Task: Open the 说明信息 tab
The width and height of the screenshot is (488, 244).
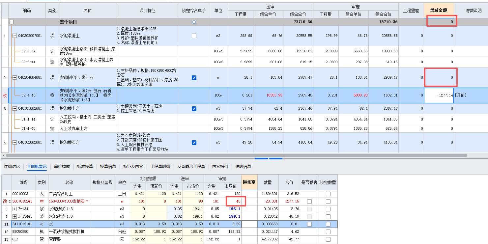Action: [243, 167]
